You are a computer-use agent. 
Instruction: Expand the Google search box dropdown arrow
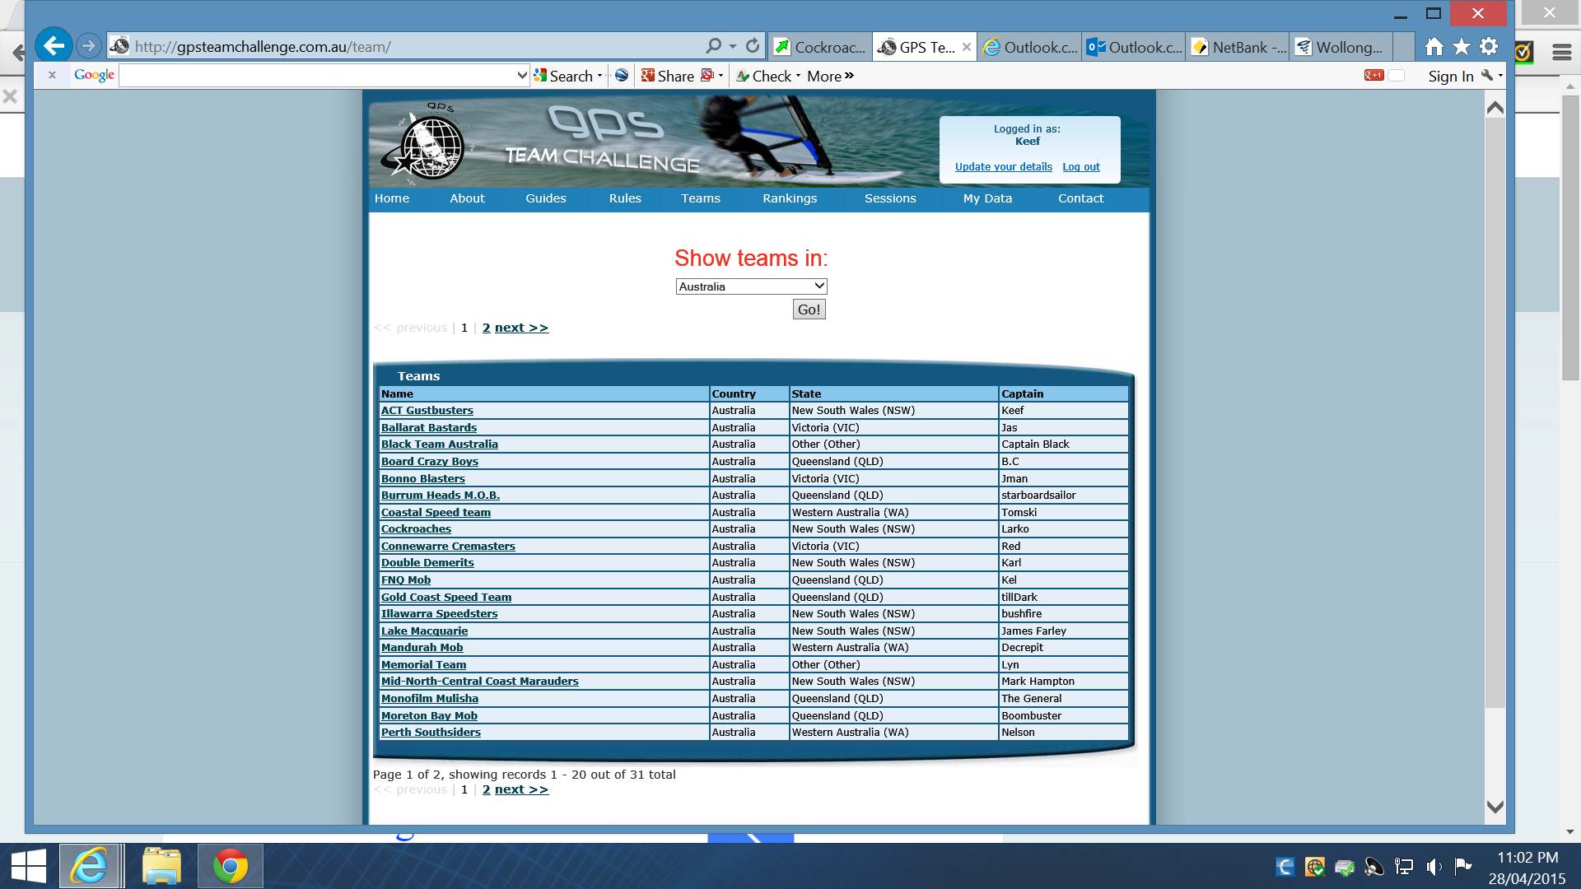tap(521, 76)
